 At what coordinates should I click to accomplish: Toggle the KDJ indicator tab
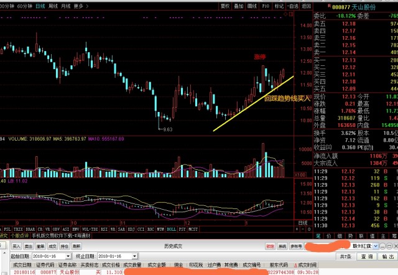pyautogui.click(x=131, y=230)
